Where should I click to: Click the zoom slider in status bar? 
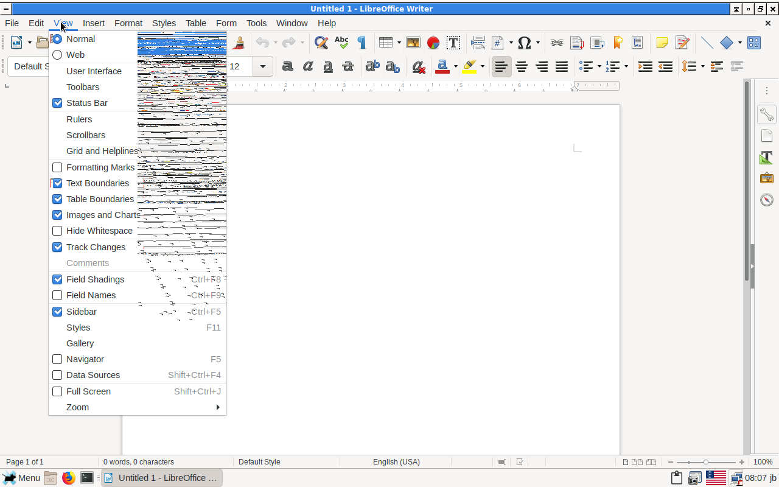pyautogui.click(x=706, y=462)
